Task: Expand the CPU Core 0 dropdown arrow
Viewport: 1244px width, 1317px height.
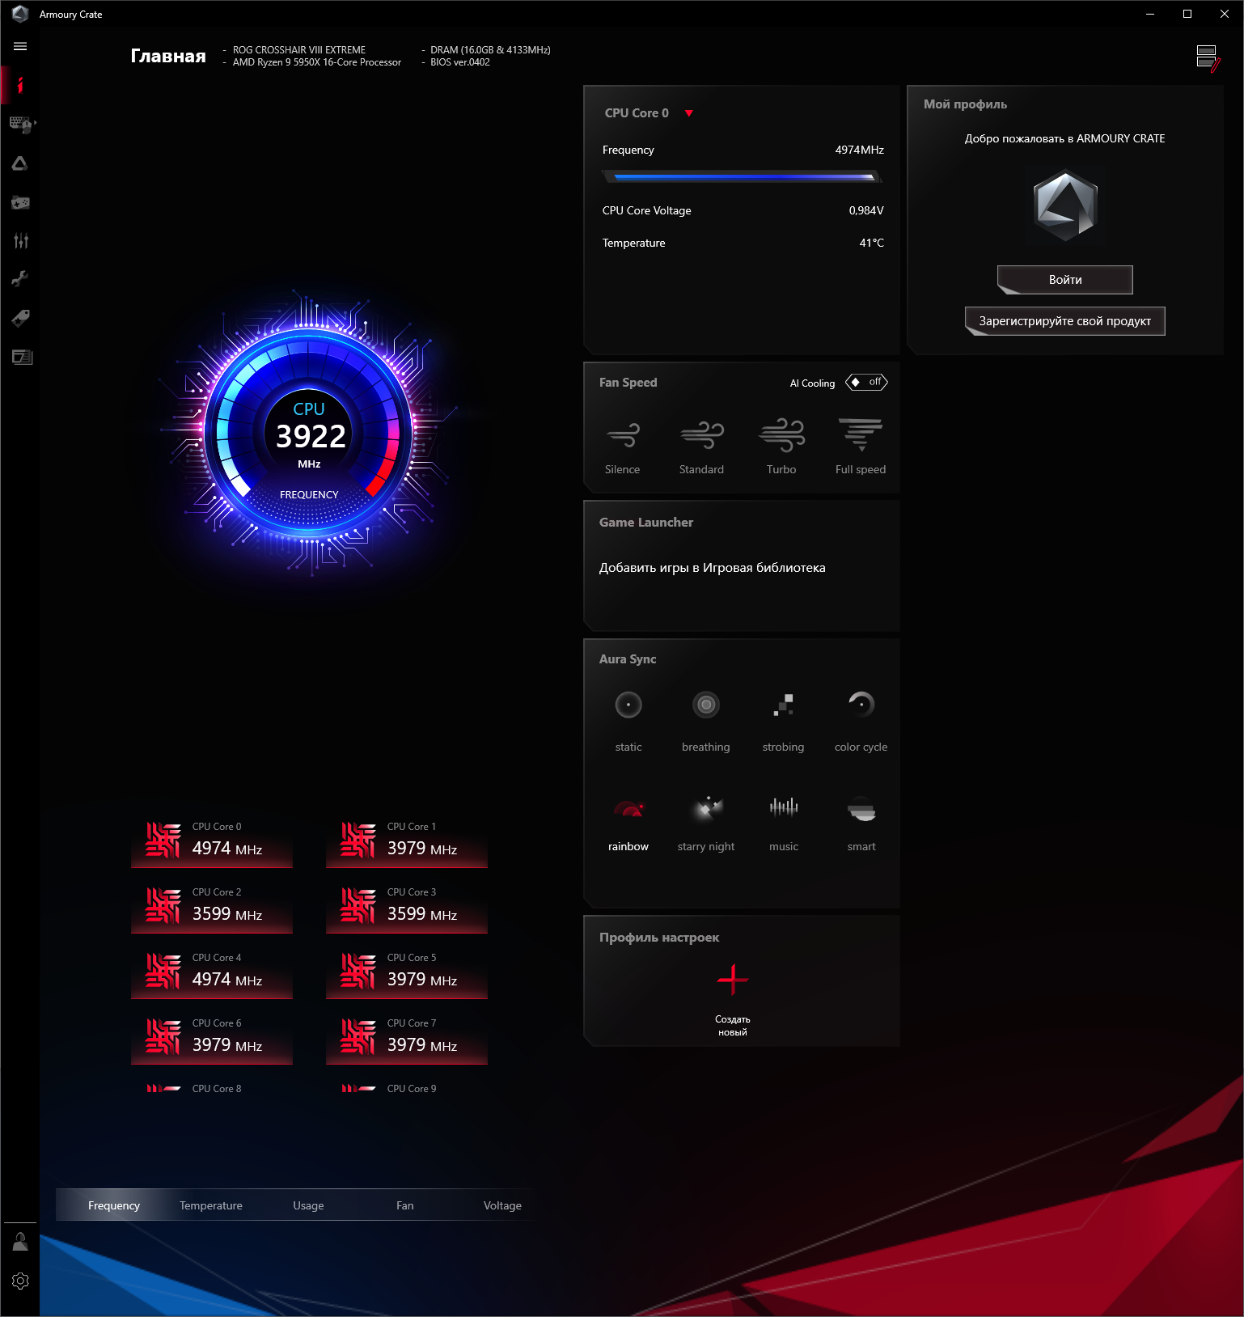Action: [x=689, y=113]
